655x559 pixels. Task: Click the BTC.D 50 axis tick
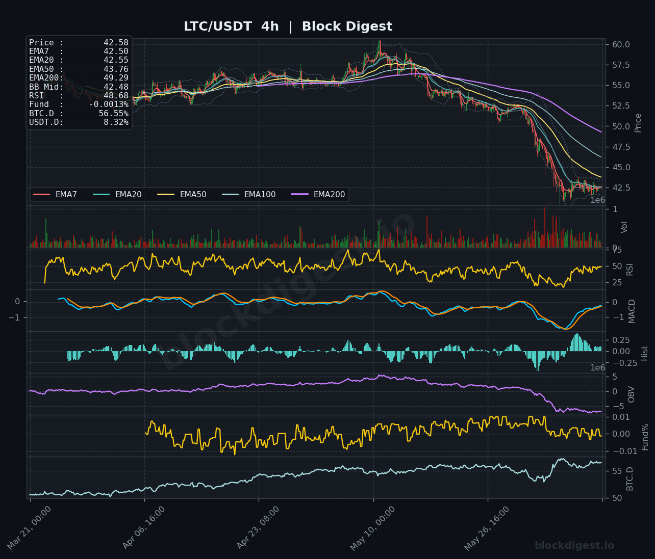[x=617, y=498]
